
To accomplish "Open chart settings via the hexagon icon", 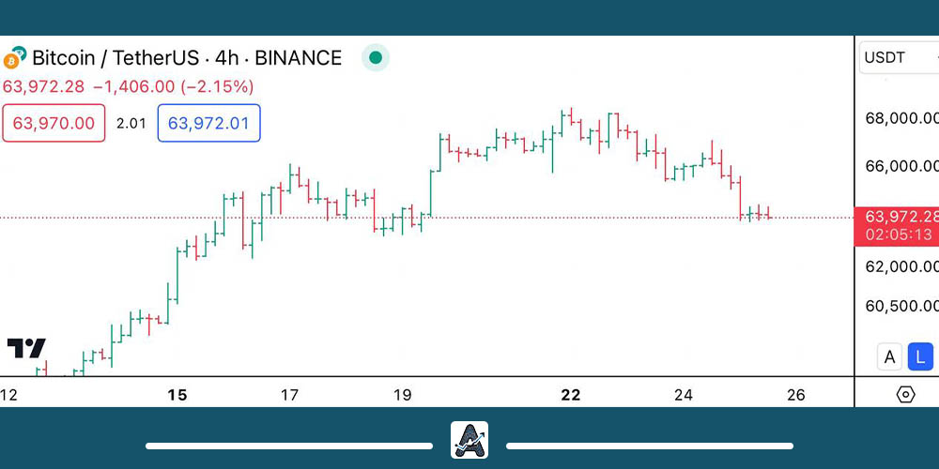I will point(905,394).
